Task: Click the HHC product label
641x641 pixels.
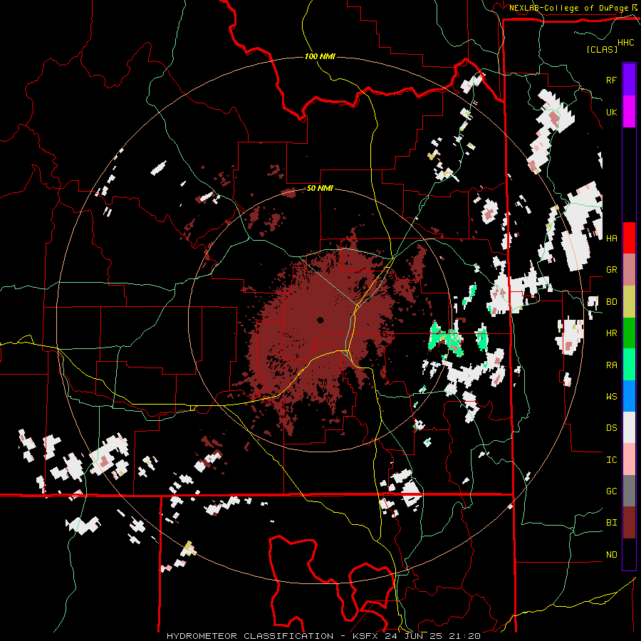Action: click(626, 43)
